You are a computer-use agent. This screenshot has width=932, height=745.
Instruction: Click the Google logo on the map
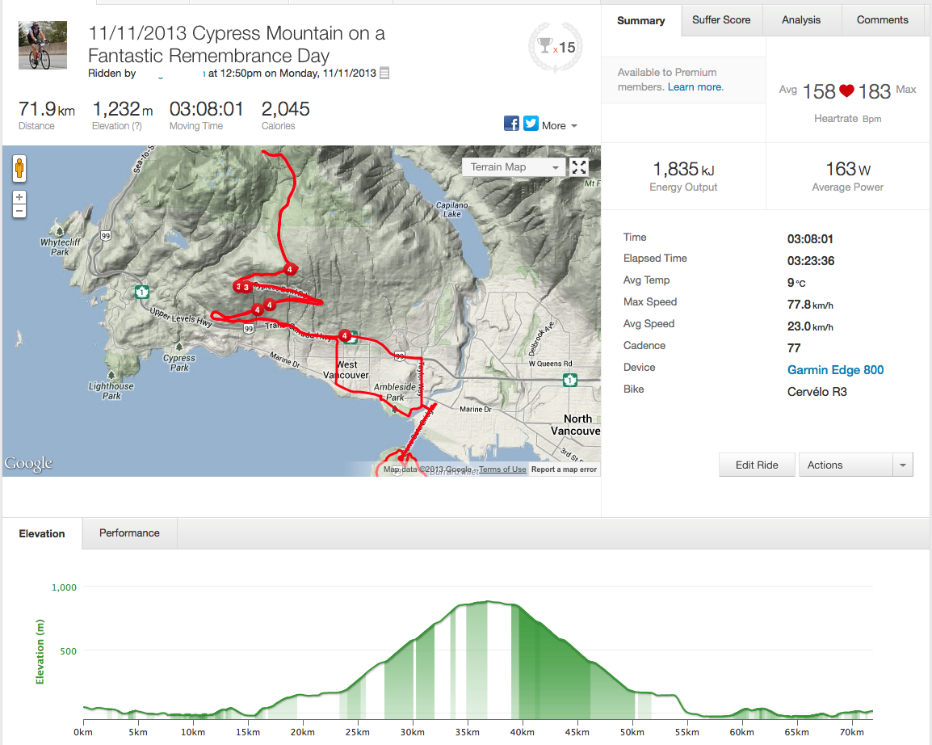(x=28, y=464)
